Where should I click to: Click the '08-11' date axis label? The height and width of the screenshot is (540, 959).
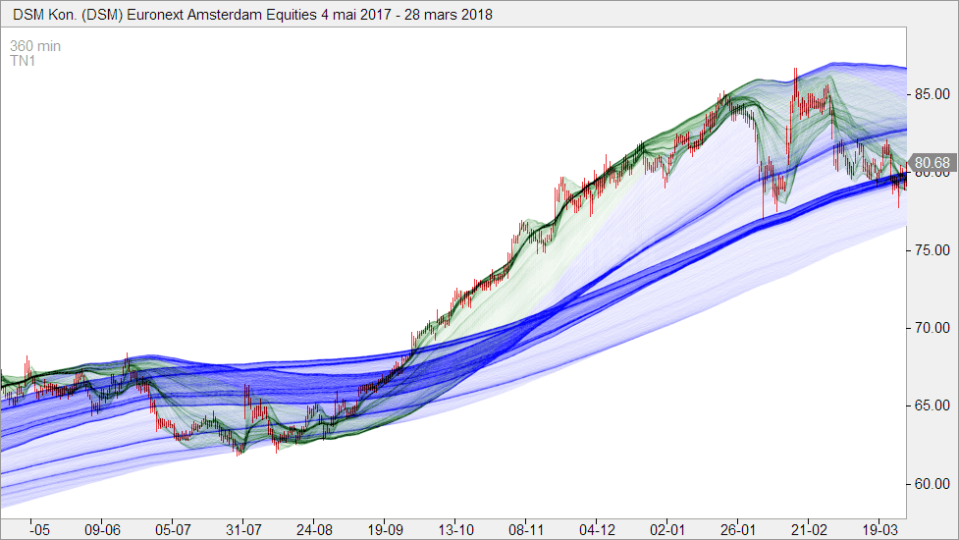tap(526, 529)
